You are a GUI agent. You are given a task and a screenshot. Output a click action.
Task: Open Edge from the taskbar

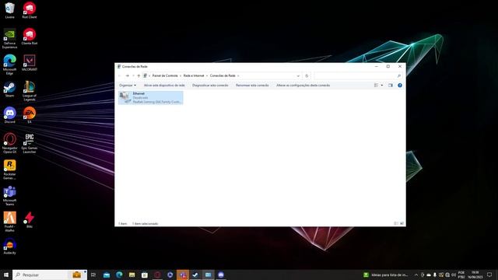click(119, 275)
